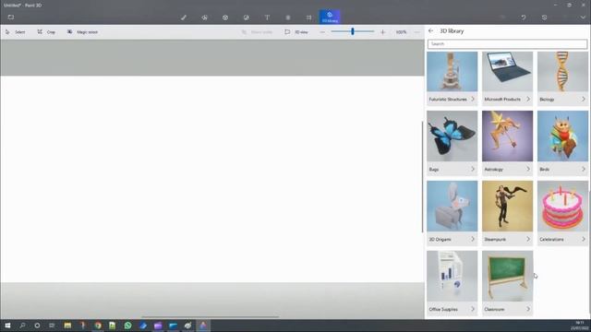This screenshot has height=332, width=591.
Task: Go back with the 3D library arrow
Action: click(431, 30)
